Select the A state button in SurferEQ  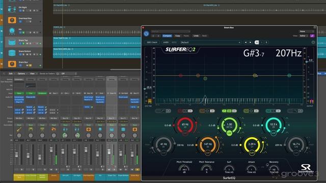coord(257,42)
